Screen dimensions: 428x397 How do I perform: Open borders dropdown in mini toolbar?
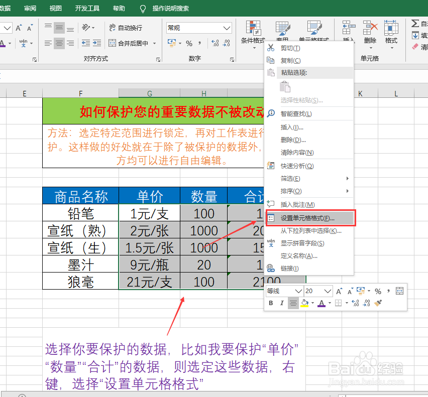point(347,303)
